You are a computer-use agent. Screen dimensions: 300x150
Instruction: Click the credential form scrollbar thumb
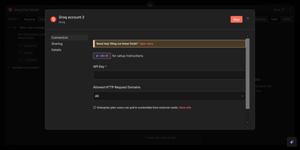(x=248, y=73)
